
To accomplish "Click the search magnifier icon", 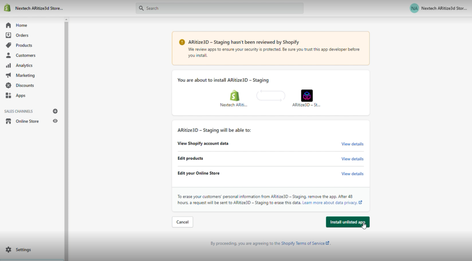I will (x=141, y=8).
